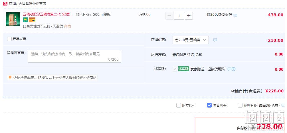Screen dimensions: 287x133
Task: Uncheck the 匿名购买 anonymous purchase checkbox
Action: 209,105
